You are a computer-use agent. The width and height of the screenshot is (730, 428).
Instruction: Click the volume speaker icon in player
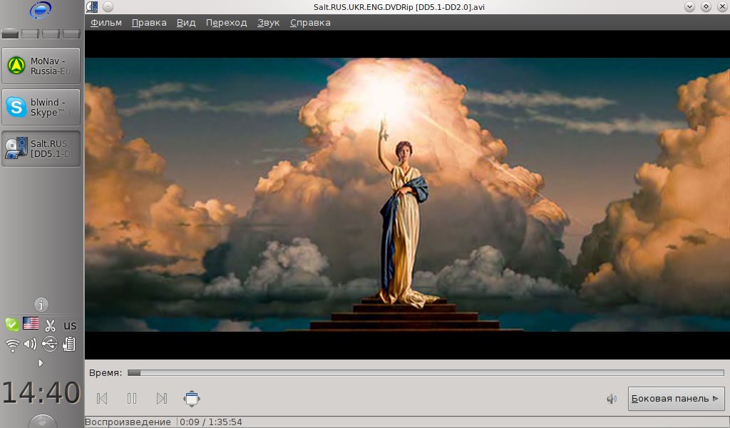pyautogui.click(x=611, y=399)
